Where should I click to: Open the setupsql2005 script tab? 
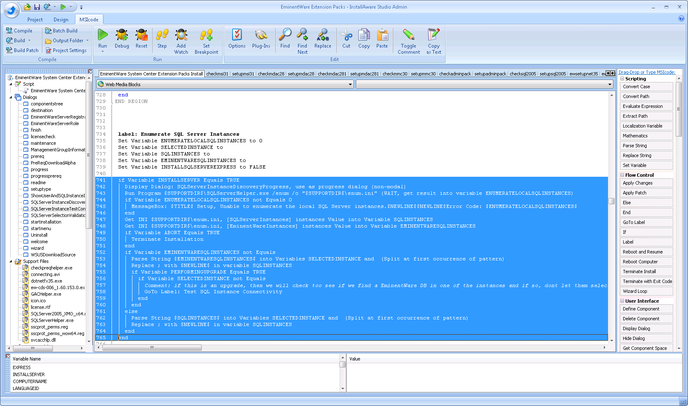(552, 74)
